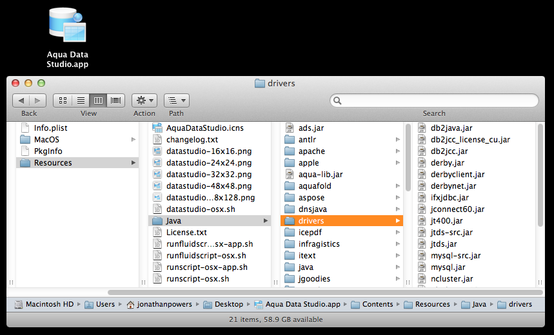The image size is (554, 335).
Task: Switch to list view mode
Action: [x=81, y=100]
